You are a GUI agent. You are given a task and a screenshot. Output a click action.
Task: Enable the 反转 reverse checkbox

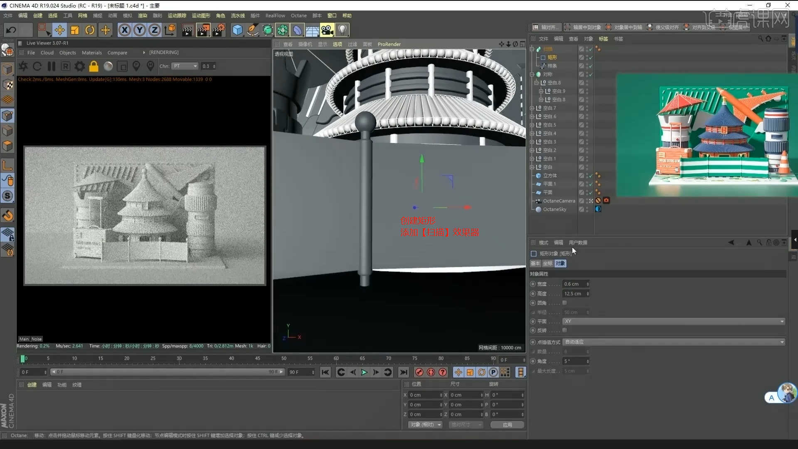coord(564,330)
